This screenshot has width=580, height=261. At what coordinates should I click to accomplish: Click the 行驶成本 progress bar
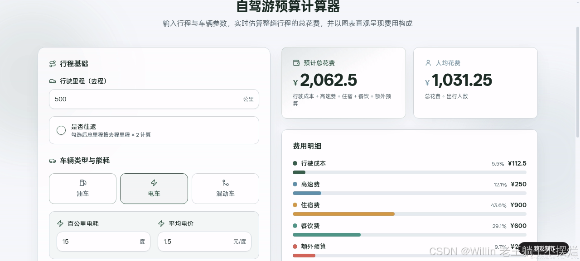pyautogui.click(x=410, y=172)
